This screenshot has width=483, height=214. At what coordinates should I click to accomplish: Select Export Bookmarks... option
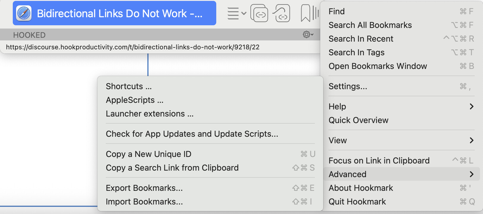144,188
